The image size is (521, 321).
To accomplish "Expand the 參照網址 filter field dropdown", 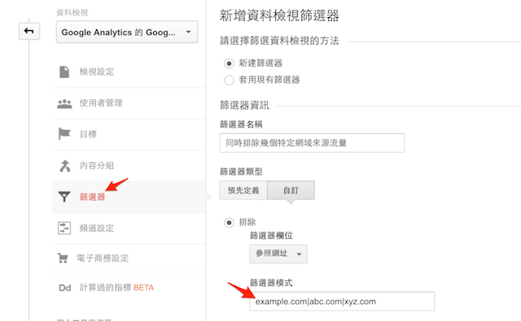I will 278,254.
